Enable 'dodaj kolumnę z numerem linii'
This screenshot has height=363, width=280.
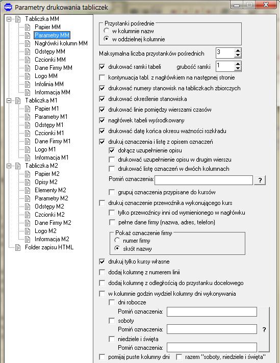coord(102,272)
